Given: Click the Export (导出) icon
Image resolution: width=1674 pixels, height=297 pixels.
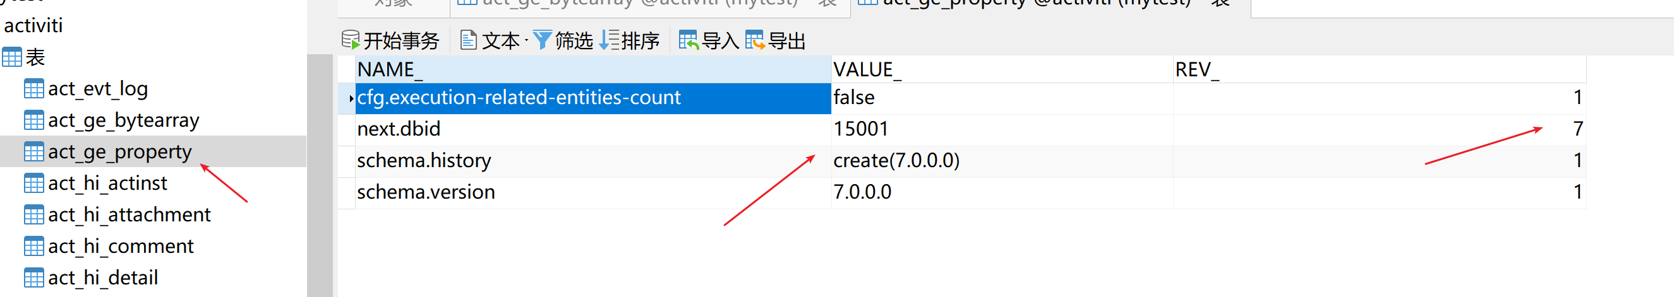Looking at the screenshot, I should pyautogui.click(x=754, y=40).
